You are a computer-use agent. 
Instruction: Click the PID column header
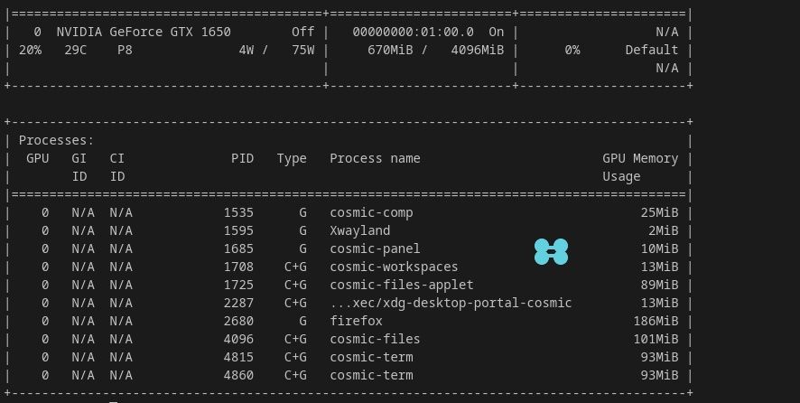(242, 158)
